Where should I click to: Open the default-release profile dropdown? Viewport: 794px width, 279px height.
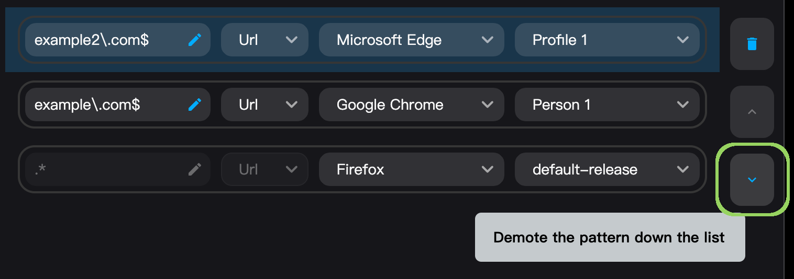coord(607,169)
